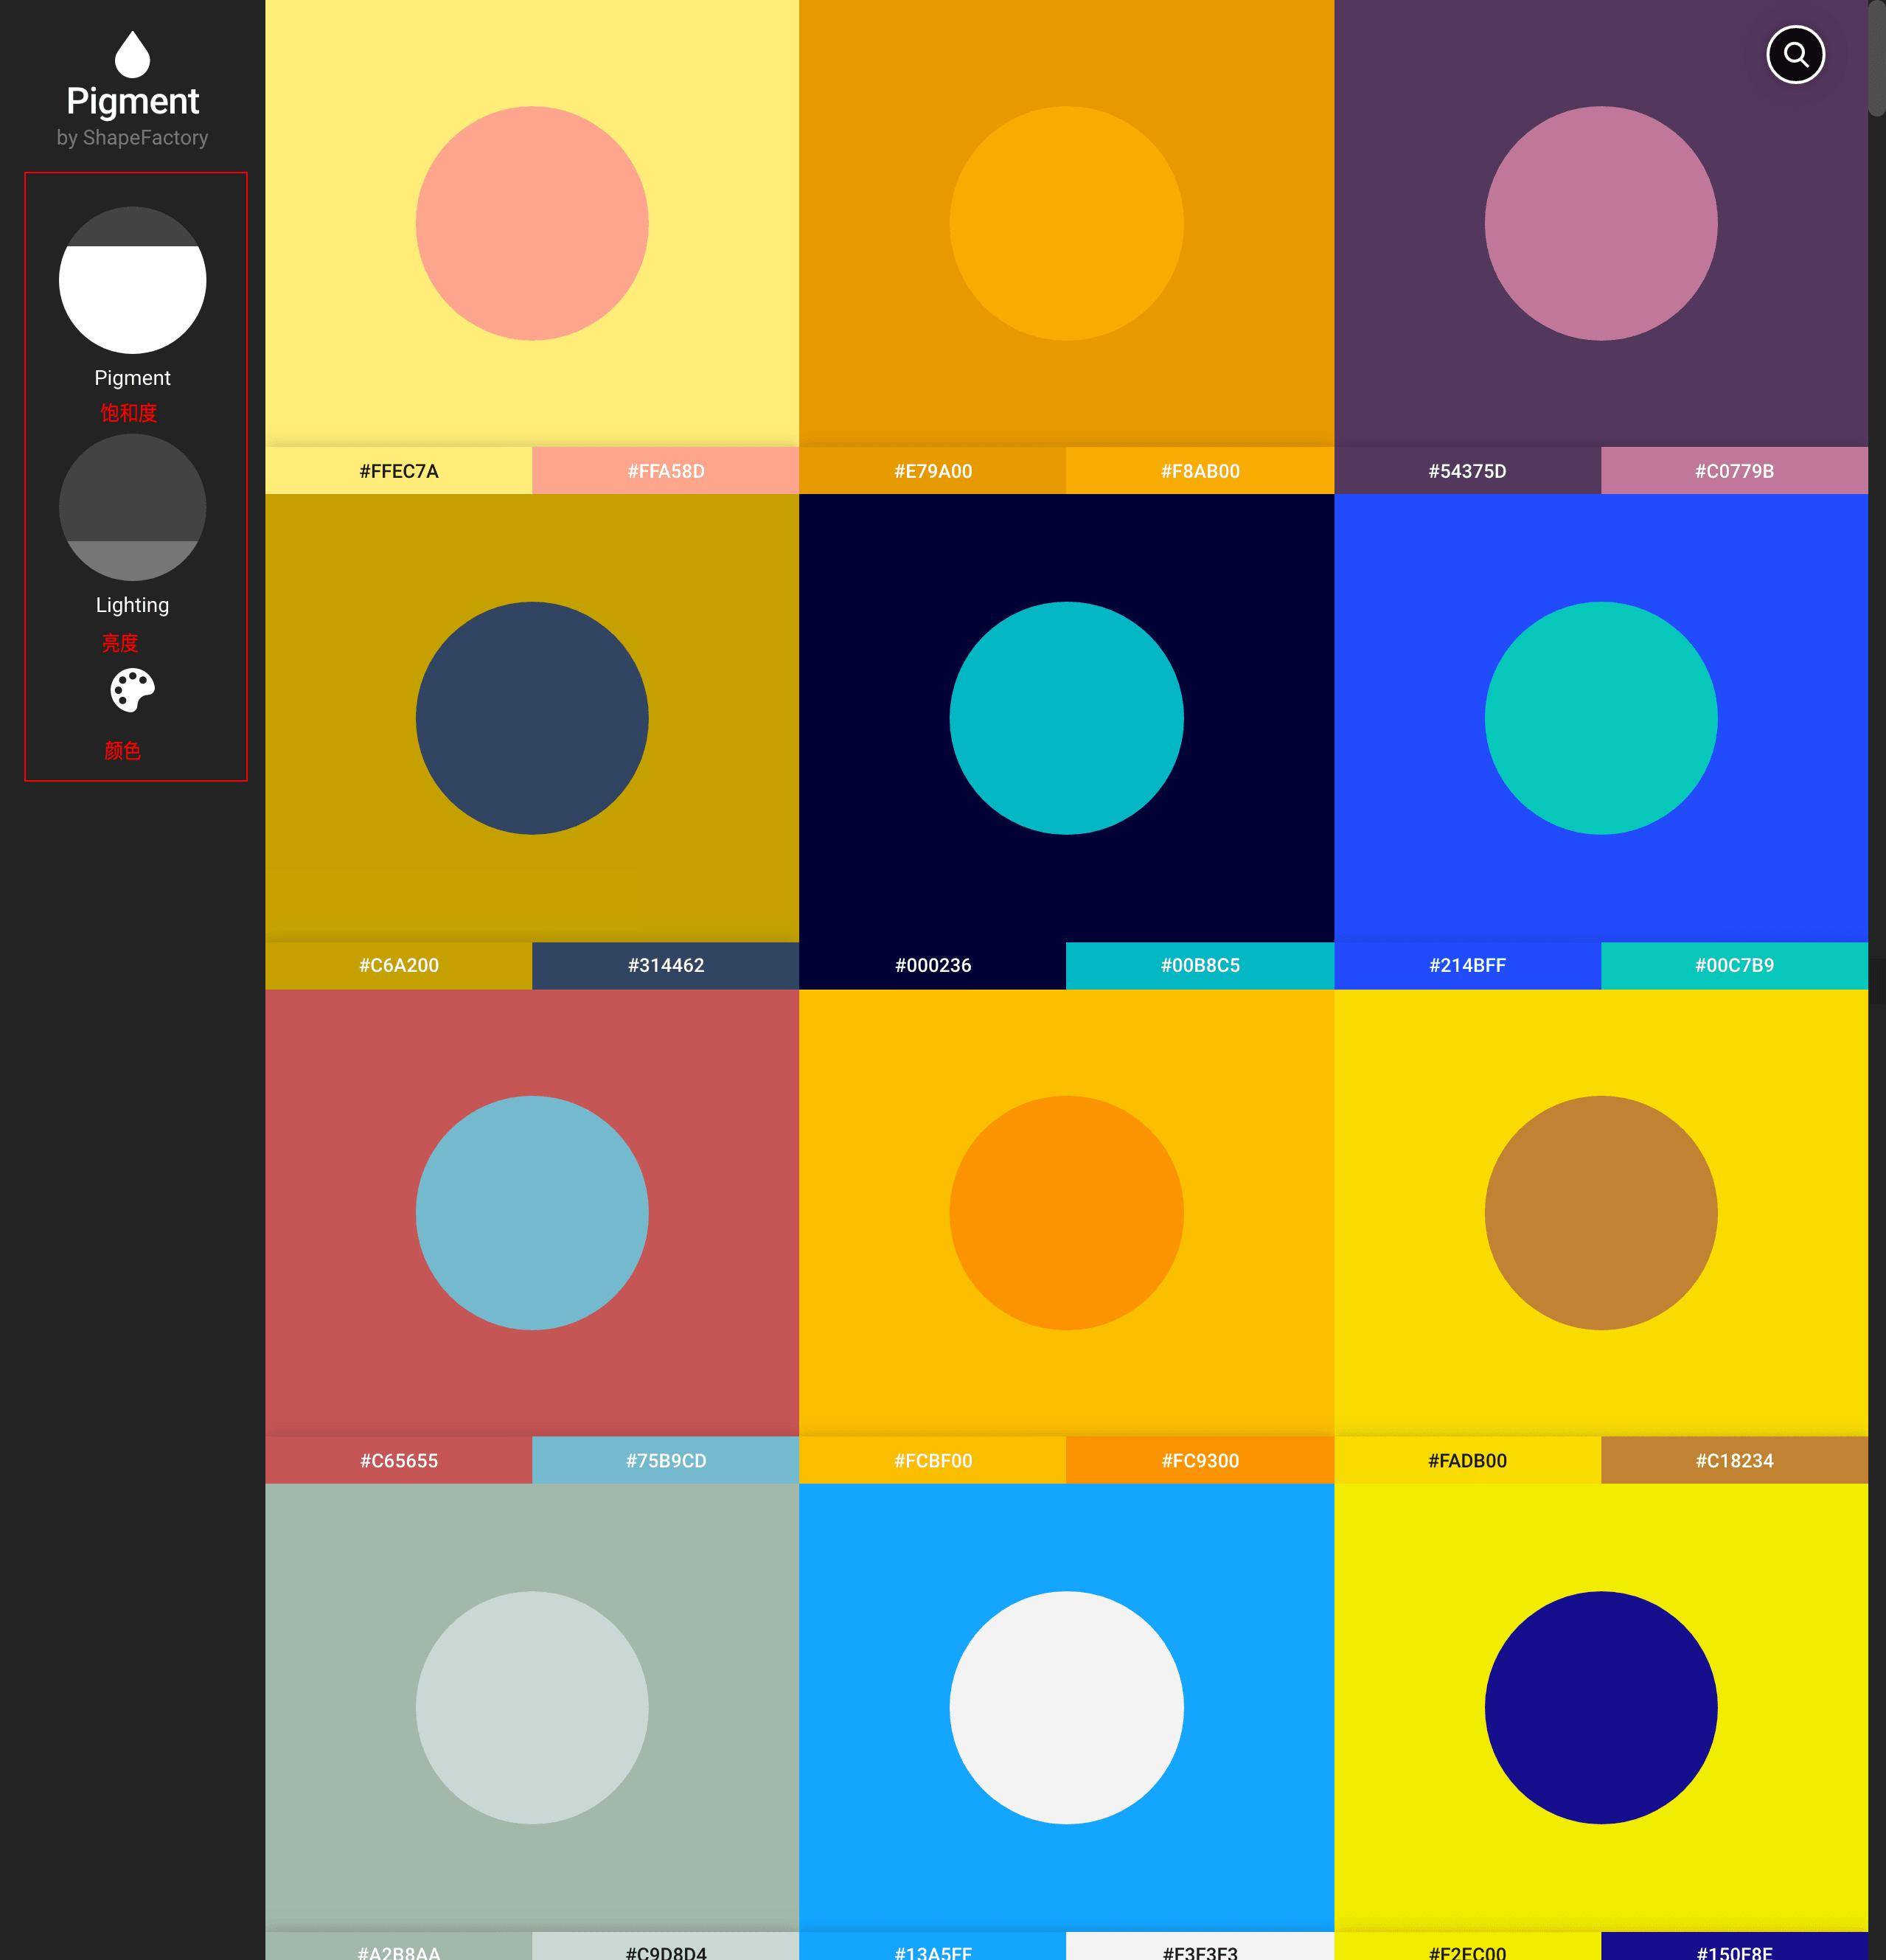This screenshot has width=1886, height=1960.
Task: Click the color palette icon
Action: tap(132, 690)
